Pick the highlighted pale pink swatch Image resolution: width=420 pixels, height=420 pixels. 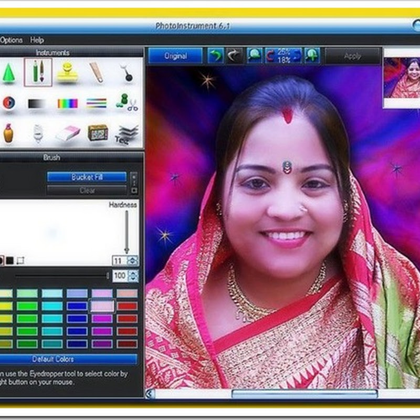tap(102, 306)
